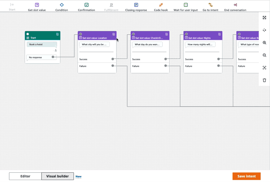Image resolution: width=270 pixels, height=182 pixels.
Task: Zoom out of the canvas
Action: point(264,55)
